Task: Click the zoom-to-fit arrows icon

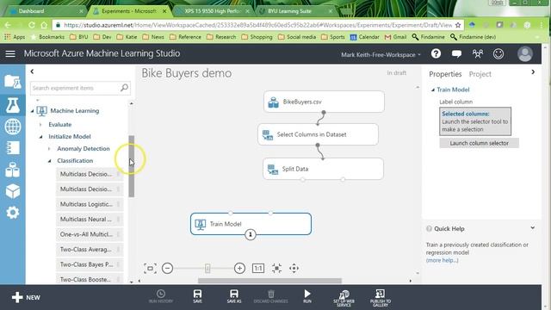Action: pyautogui.click(x=276, y=269)
